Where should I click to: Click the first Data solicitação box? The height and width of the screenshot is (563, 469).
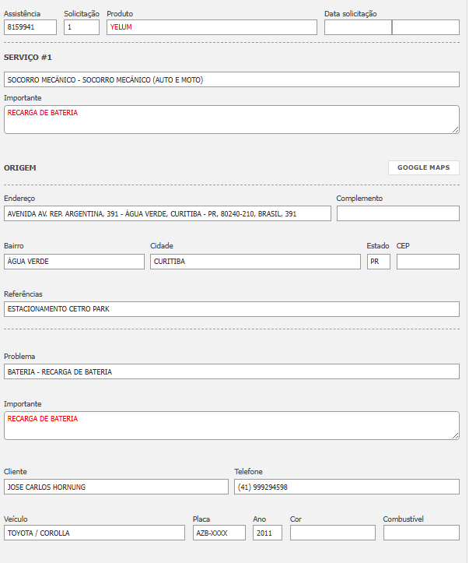tap(358, 27)
